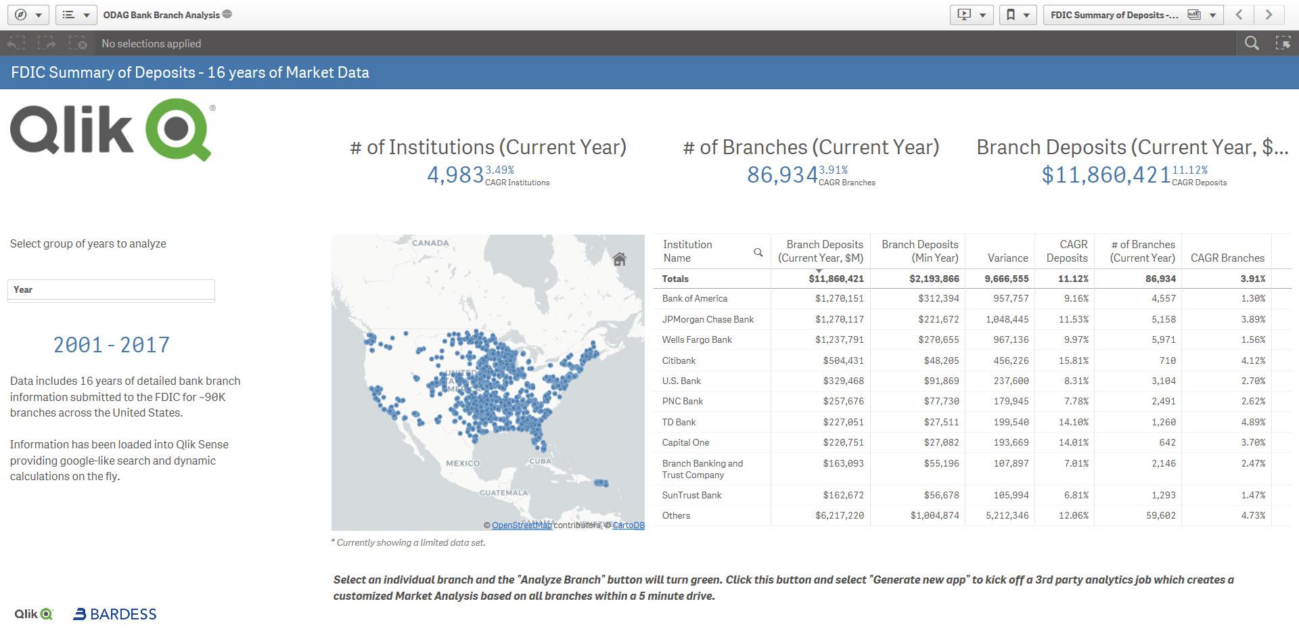Click the Bardess logo at bottom
The height and width of the screenshot is (637, 1299).
115,614
